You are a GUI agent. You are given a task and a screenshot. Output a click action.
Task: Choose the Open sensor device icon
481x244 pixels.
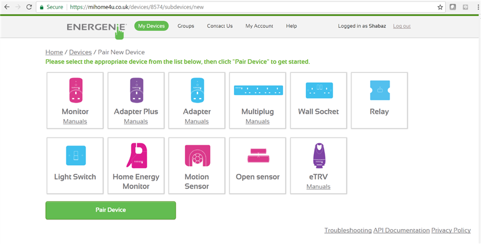point(258,156)
